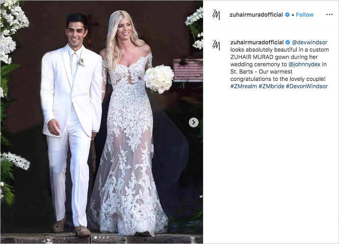Open the #DevonWindsor hashtag

[307, 86]
